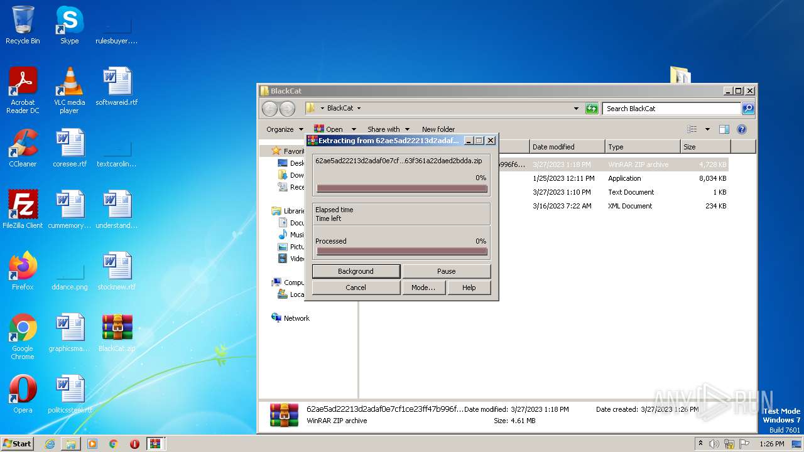This screenshot has height=452, width=804.
Task: Sort by Type column header
Action: (643, 147)
